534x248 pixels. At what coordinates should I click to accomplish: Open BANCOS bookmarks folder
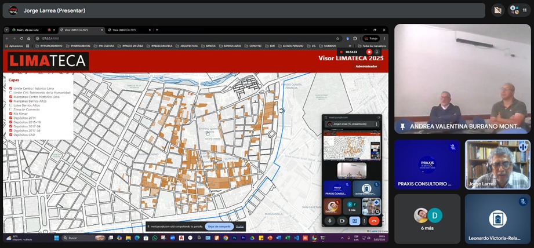pos(208,46)
